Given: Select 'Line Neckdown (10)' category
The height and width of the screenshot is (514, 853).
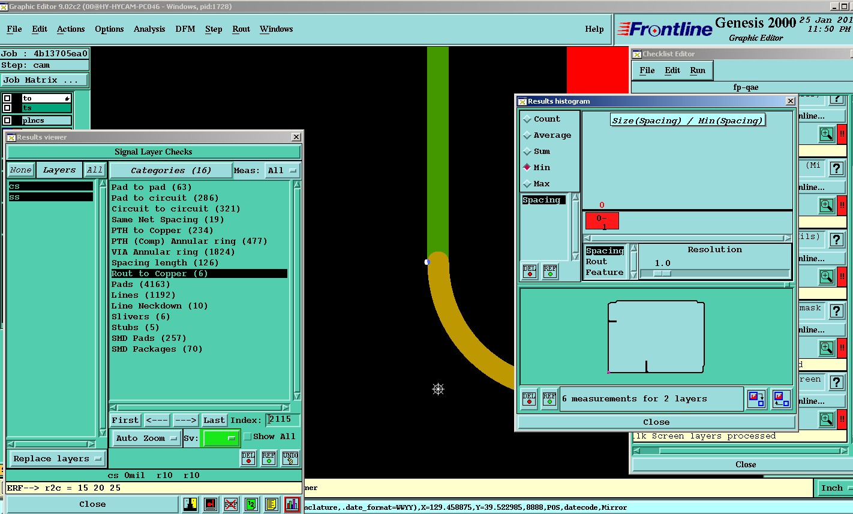Looking at the screenshot, I should [160, 306].
